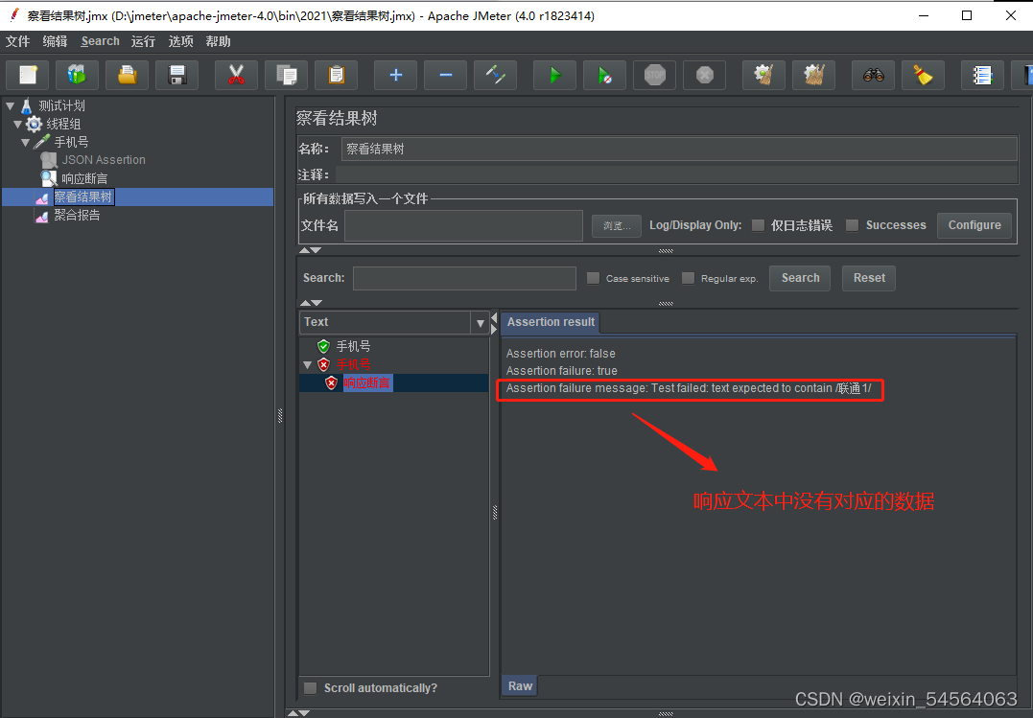Click the Open file folder icon

click(128, 75)
